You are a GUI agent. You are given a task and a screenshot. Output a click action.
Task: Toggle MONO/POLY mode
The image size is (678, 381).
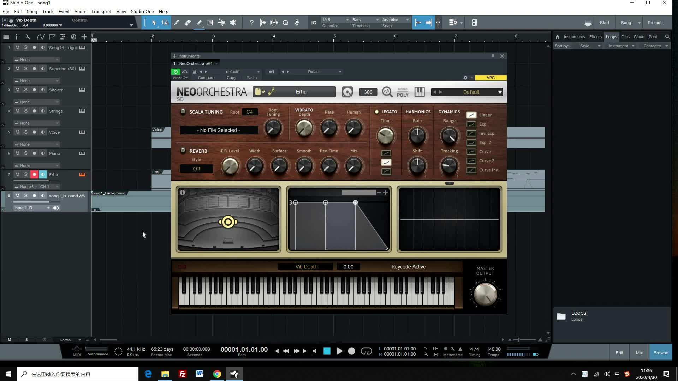click(403, 92)
